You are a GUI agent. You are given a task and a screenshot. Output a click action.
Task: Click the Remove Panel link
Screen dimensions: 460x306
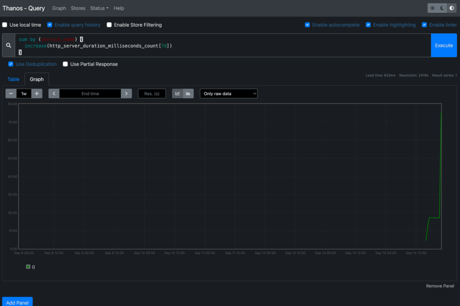click(440, 286)
